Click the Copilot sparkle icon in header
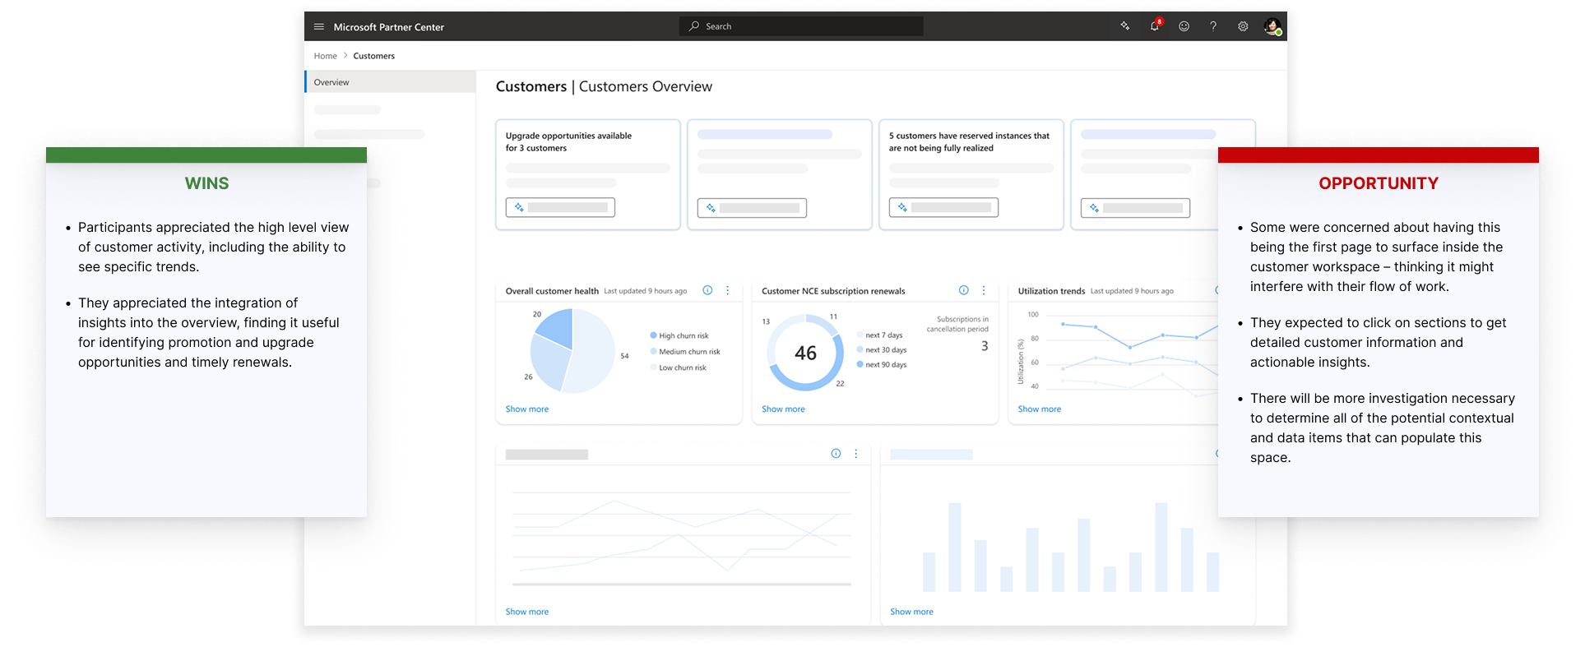 click(x=1125, y=26)
